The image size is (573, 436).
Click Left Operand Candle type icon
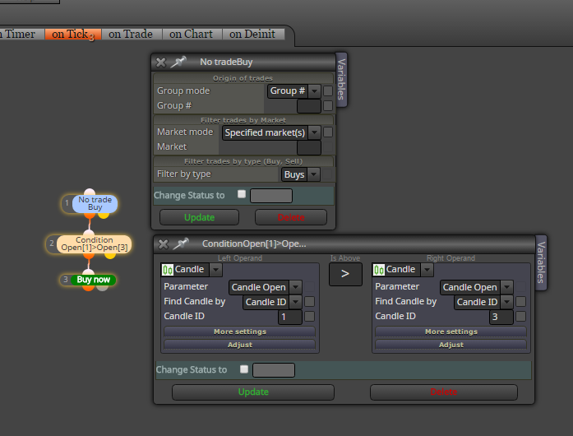(x=168, y=270)
